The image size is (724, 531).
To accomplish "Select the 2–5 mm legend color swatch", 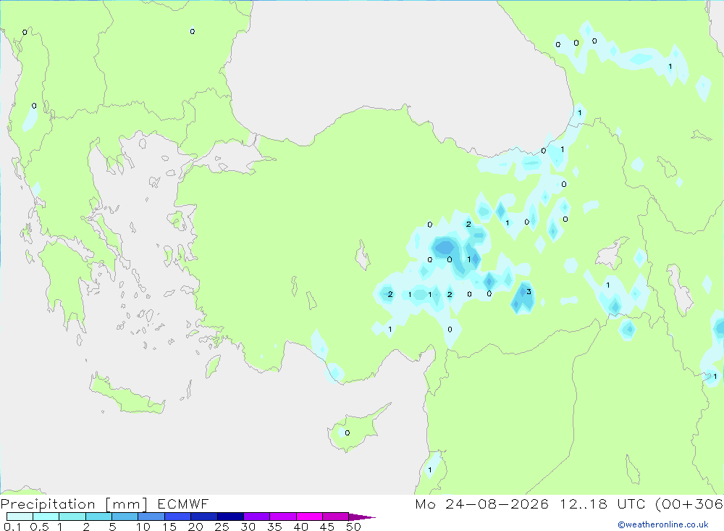I will [98, 517].
